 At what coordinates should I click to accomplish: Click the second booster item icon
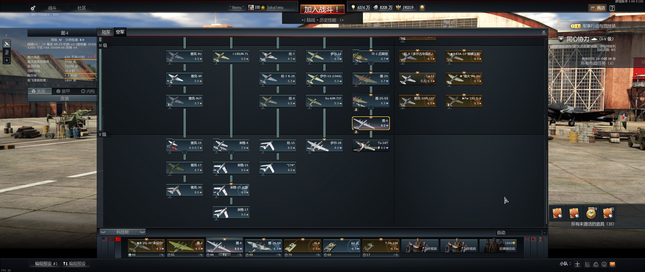pyautogui.click(x=574, y=213)
